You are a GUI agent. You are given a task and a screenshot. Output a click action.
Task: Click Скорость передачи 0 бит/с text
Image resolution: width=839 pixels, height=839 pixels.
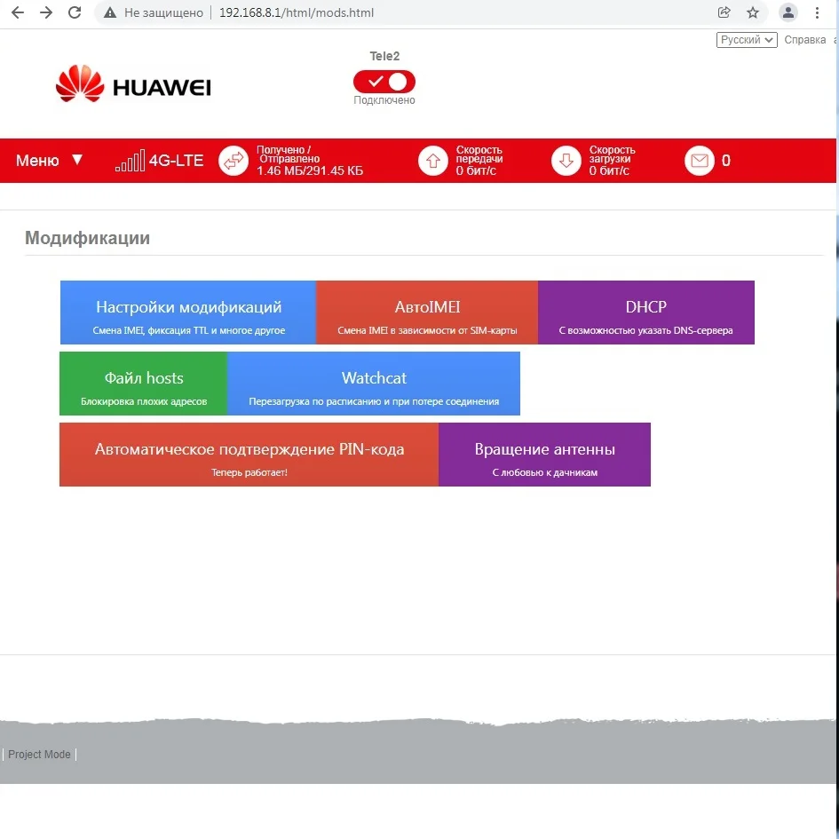pos(479,161)
